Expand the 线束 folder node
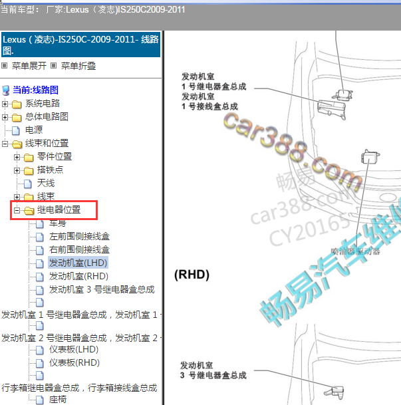The image size is (401, 405). pos(17,197)
